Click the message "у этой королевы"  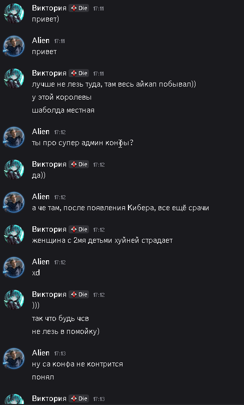[x=62, y=98]
